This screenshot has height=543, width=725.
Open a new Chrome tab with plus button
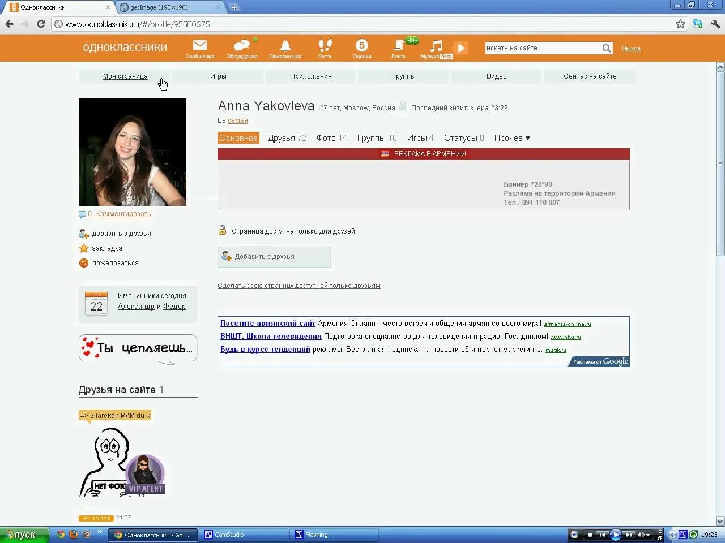point(234,7)
